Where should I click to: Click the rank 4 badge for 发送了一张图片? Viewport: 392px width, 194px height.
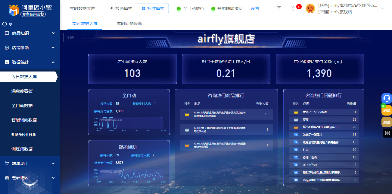coord(296,135)
